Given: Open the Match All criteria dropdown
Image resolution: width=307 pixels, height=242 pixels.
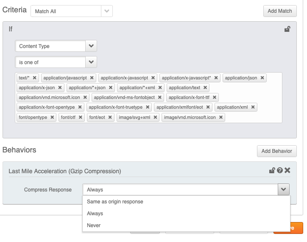Looking at the screenshot, I should 107,11.
